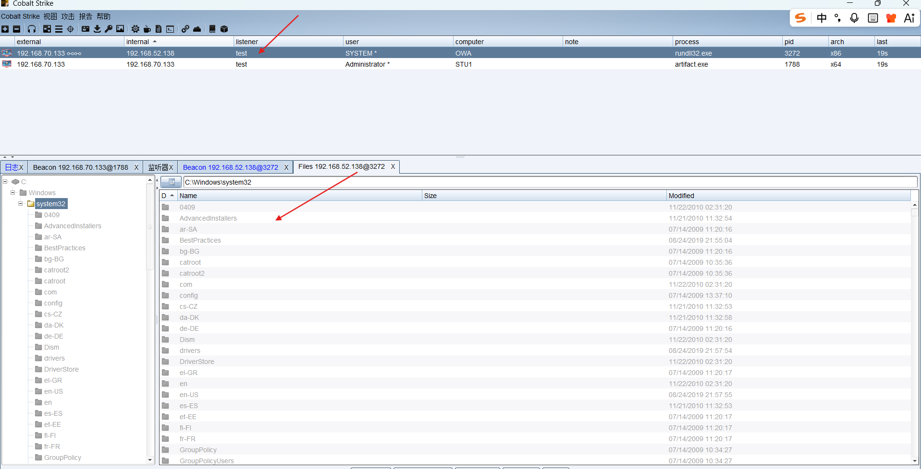The height and width of the screenshot is (469, 921).
Task: Collapse the Windows tree node
Action: 13,193
